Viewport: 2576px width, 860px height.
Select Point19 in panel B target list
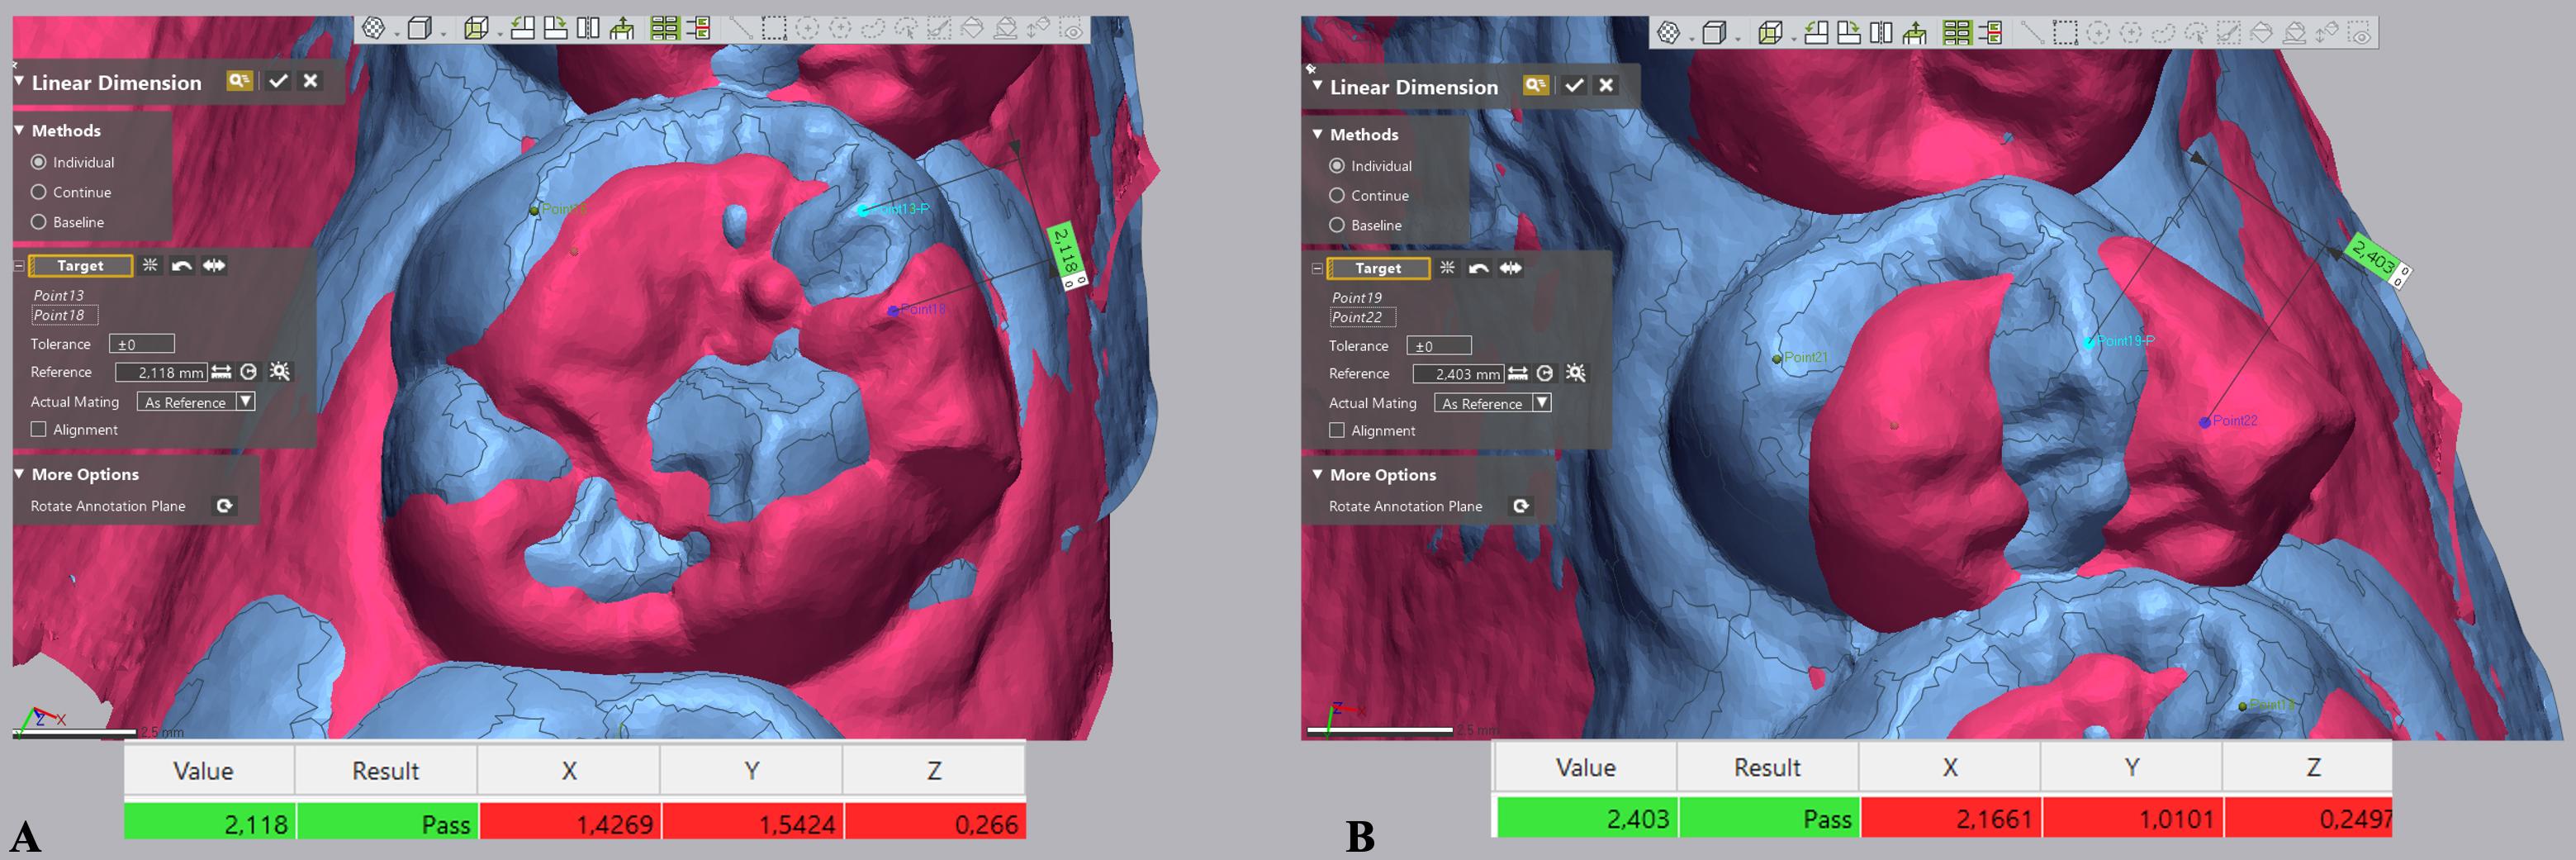[x=1357, y=297]
